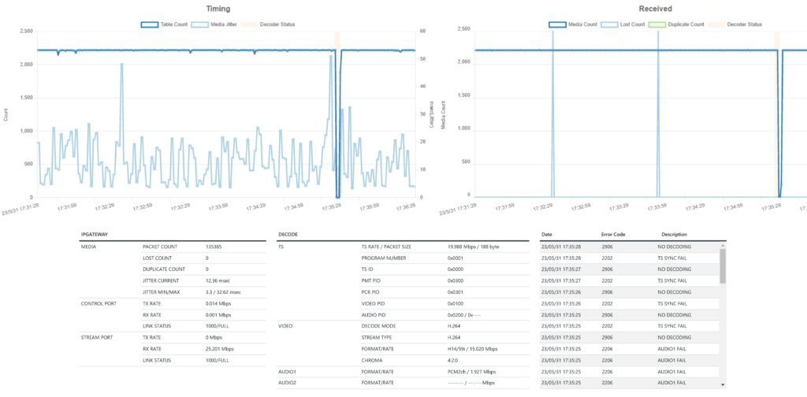Click the error log scrollbar down arrow
807x397 pixels.
click(x=723, y=384)
